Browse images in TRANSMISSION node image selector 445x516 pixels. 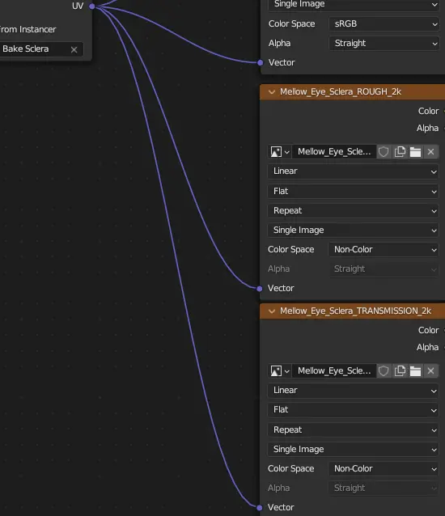coord(280,371)
